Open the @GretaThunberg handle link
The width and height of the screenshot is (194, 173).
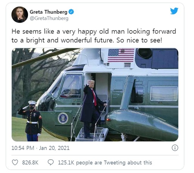49,19
